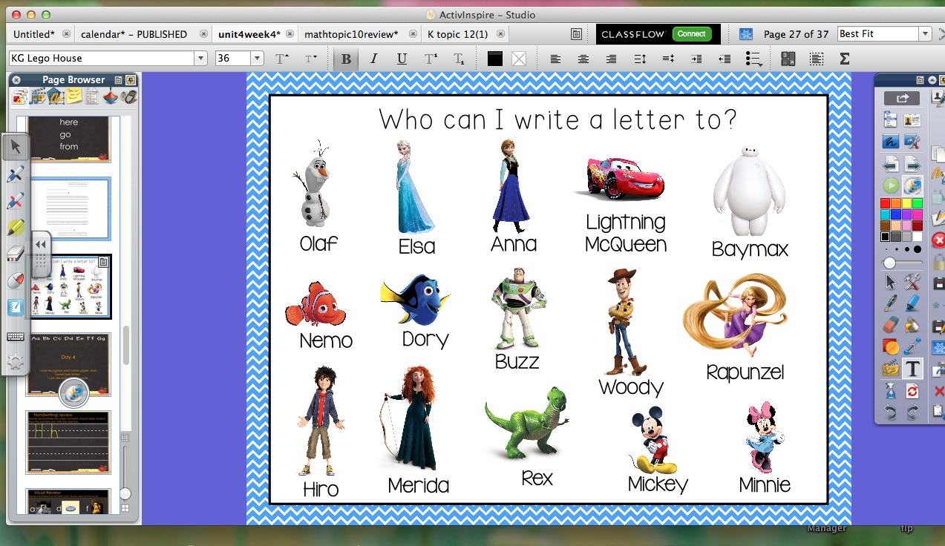This screenshot has height=546, width=945.
Task: Open the flipchart document list icon
Action: (576, 34)
